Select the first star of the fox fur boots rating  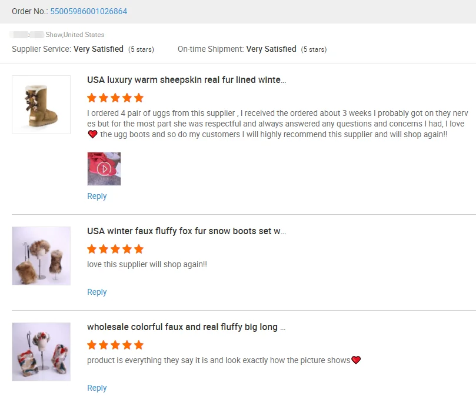[92, 249]
